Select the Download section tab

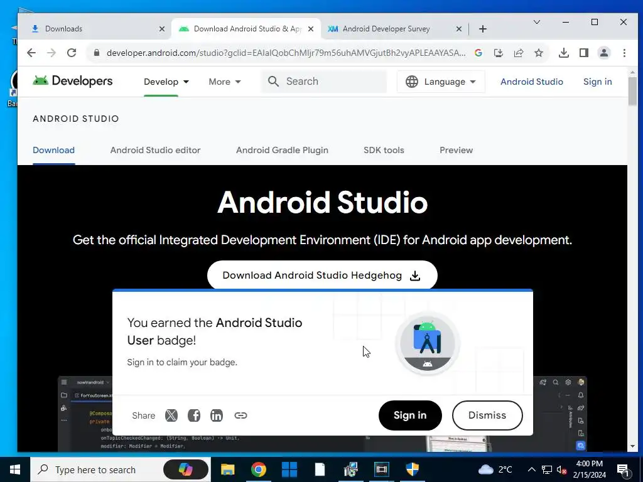[54, 150]
